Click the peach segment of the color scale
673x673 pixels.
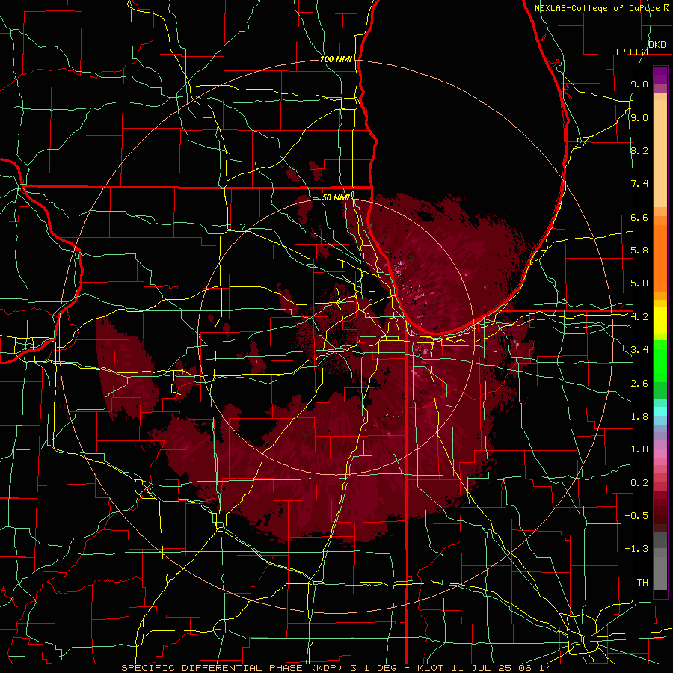(x=660, y=150)
